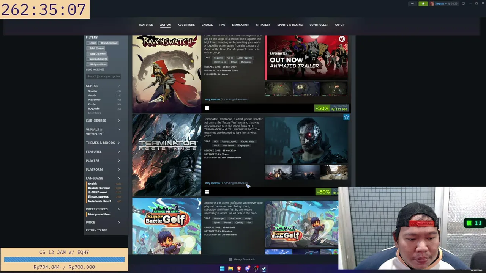Uncheck English in the Language list

click(x=92, y=184)
